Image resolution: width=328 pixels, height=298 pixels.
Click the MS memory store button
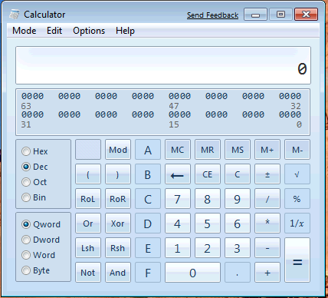[238, 150]
